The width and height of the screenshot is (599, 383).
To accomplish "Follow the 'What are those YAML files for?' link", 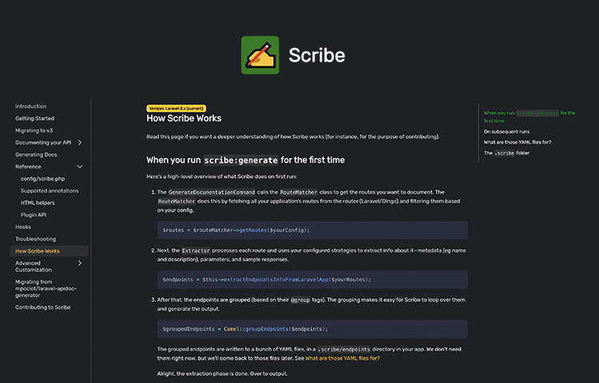I will (343, 358).
